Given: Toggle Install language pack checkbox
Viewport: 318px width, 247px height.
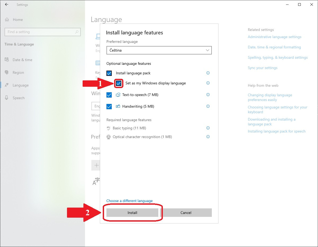Looking at the screenshot, I should point(109,73).
